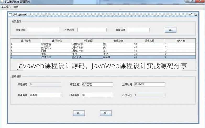The width and height of the screenshot is (205, 128).
Task: Click capacity cell showing 45
Action: click(x=149, y=51)
